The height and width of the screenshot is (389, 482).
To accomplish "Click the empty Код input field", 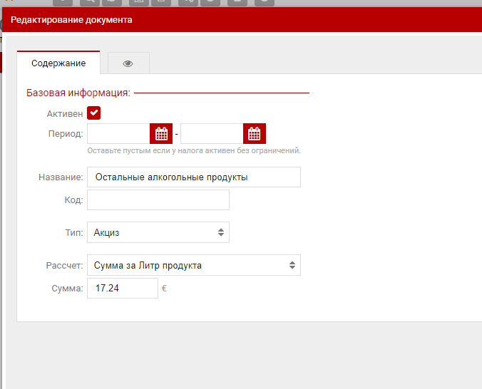I will [158, 200].
